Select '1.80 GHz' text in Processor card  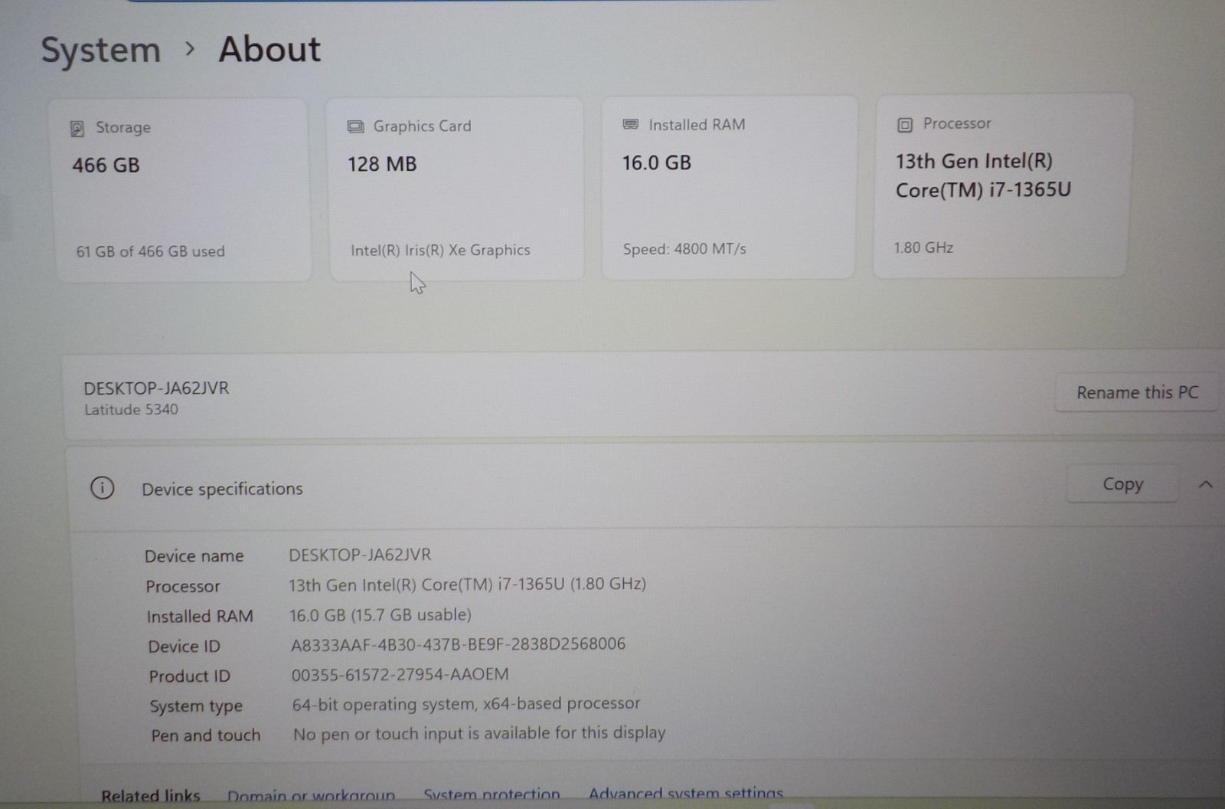(x=923, y=247)
